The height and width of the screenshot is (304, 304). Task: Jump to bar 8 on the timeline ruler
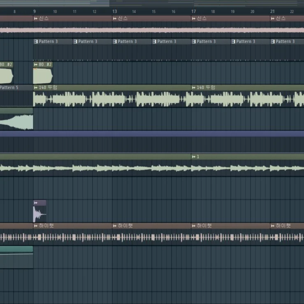(14, 12)
